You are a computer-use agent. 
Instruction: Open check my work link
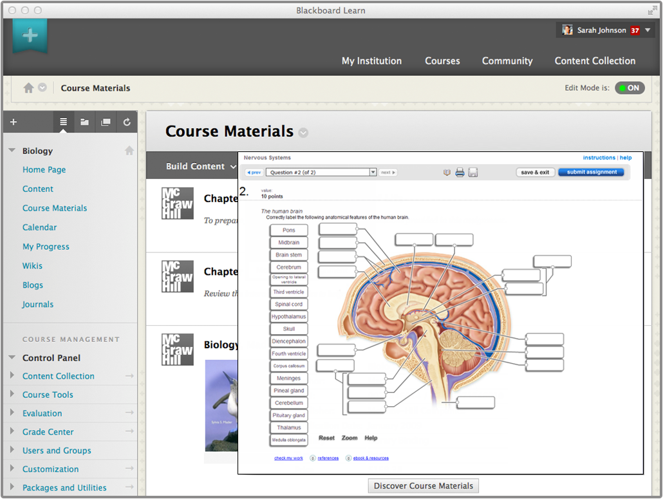coord(288,458)
